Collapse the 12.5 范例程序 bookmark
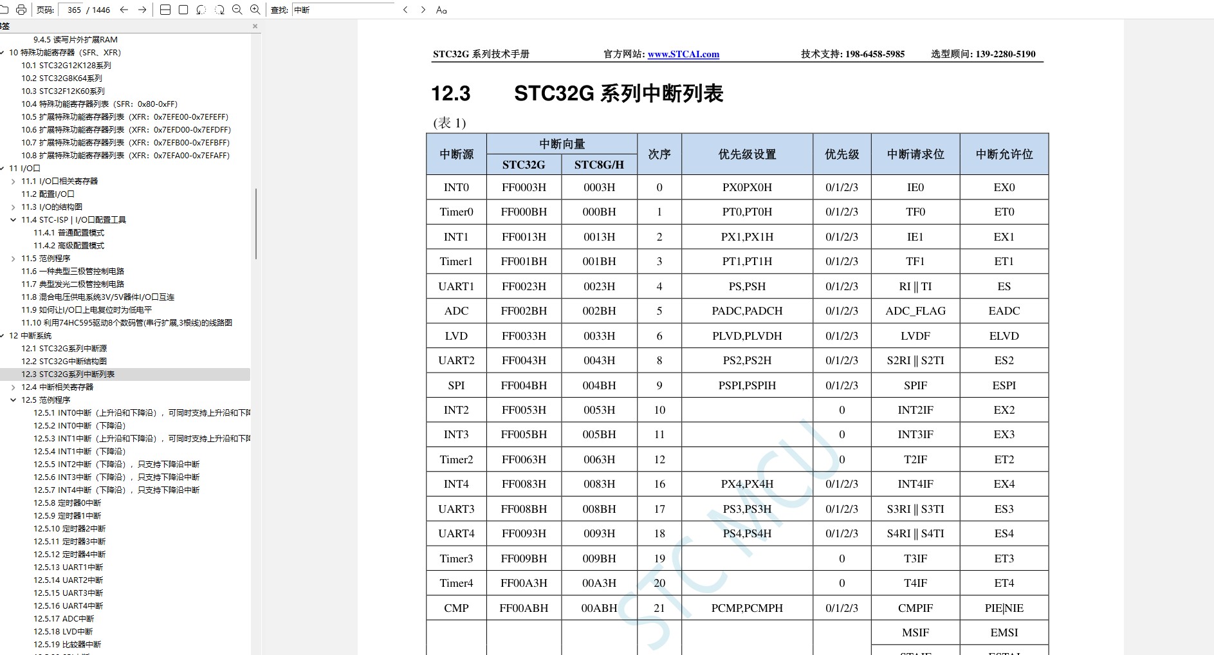Screen dimensions: 1214x655 [x=13, y=400]
